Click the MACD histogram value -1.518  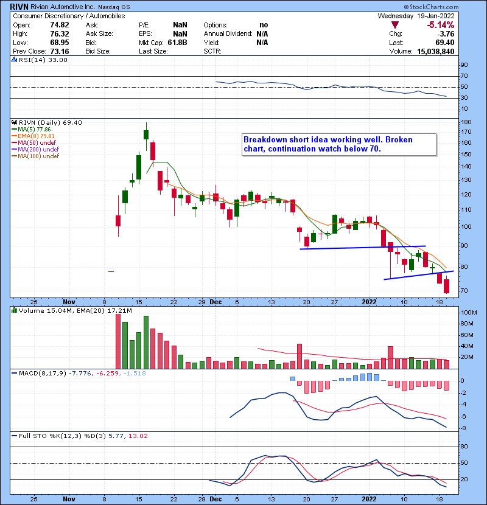tap(135, 374)
